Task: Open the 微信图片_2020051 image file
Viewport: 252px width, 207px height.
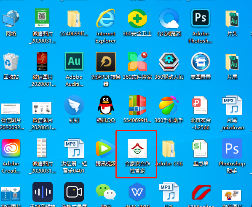Action: point(42,108)
